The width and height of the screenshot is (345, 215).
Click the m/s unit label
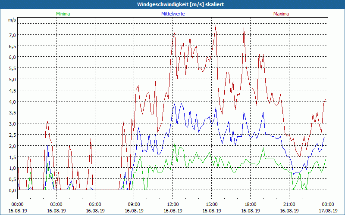pos(12,20)
